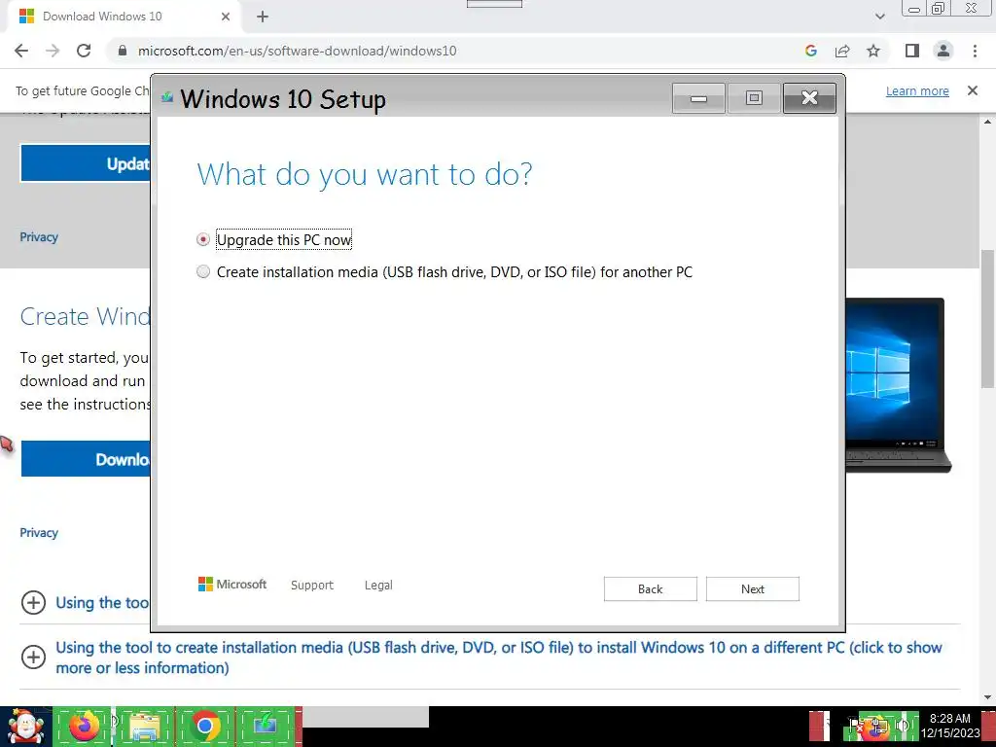
Task: Click the Windows 10 Setup title icon
Action: pyautogui.click(x=167, y=97)
